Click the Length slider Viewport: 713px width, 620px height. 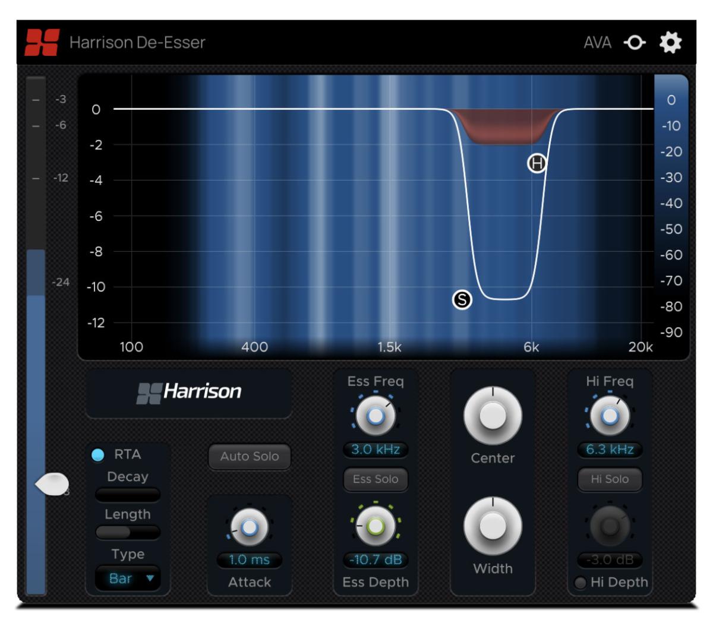128,532
